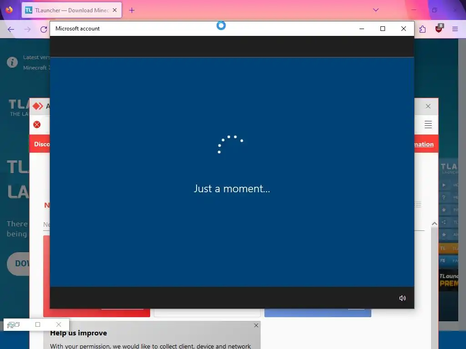This screenshot has width=466, height=349.
Task: Open AnyDesk hamburger menu
Action: pyautogui.click(x=428, y=125)
